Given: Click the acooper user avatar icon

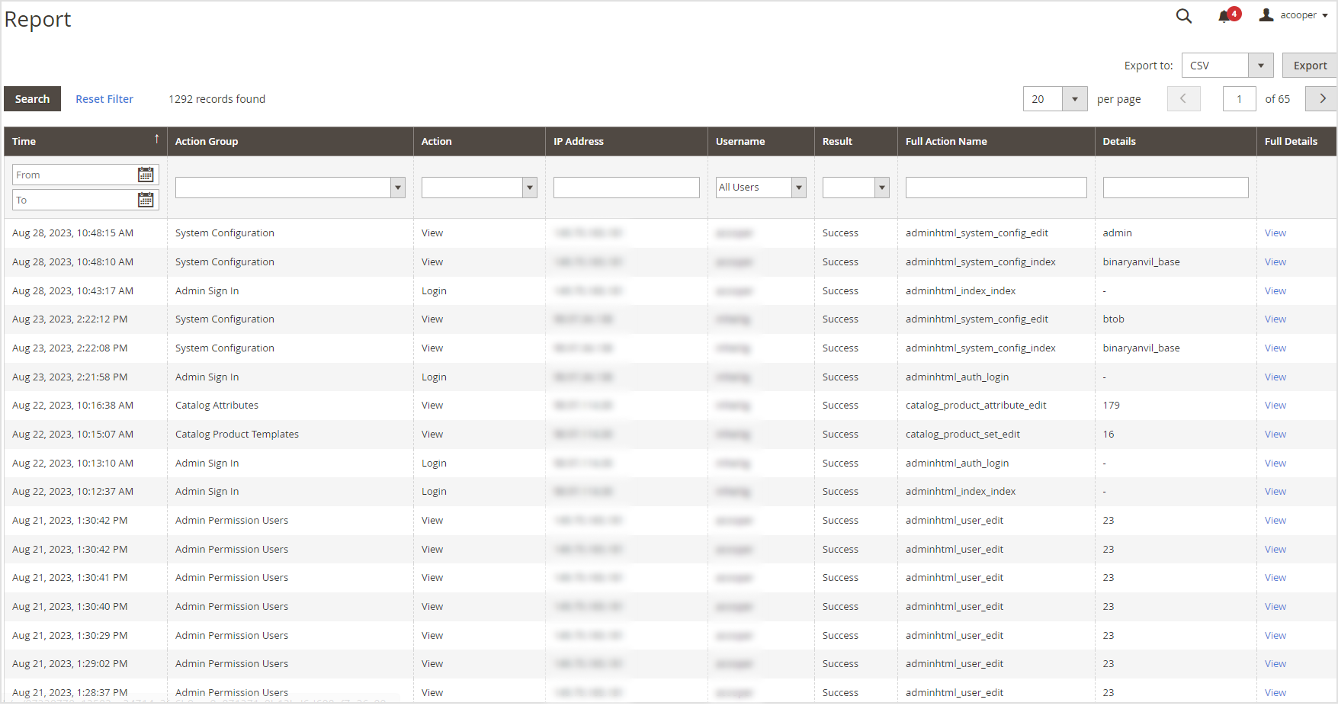Looking at the screenshot, I should coord(1266,15).
